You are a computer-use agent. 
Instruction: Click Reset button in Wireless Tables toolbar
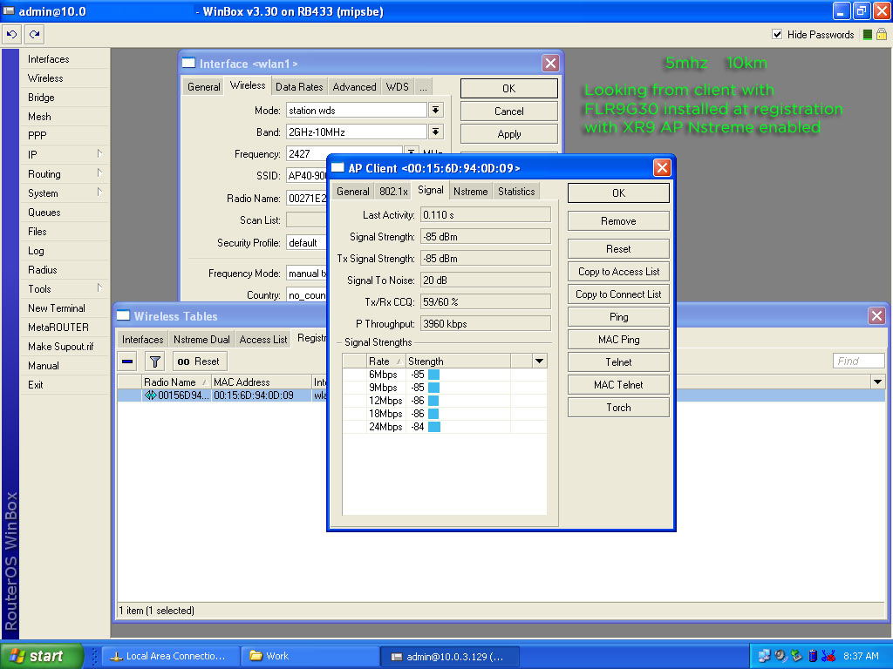pos(200,362)
